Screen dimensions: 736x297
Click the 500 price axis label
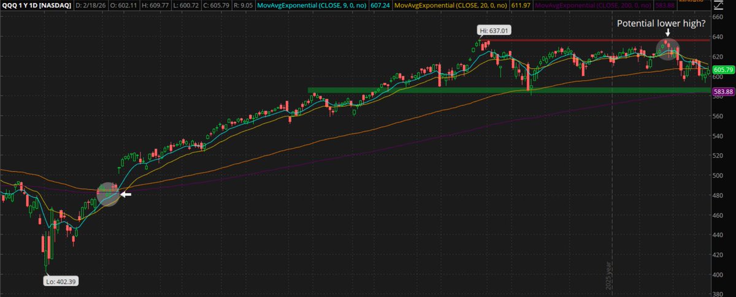coord(718,176)
